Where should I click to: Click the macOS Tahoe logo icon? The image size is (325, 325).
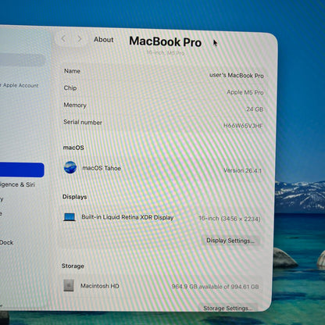point(70,167)
